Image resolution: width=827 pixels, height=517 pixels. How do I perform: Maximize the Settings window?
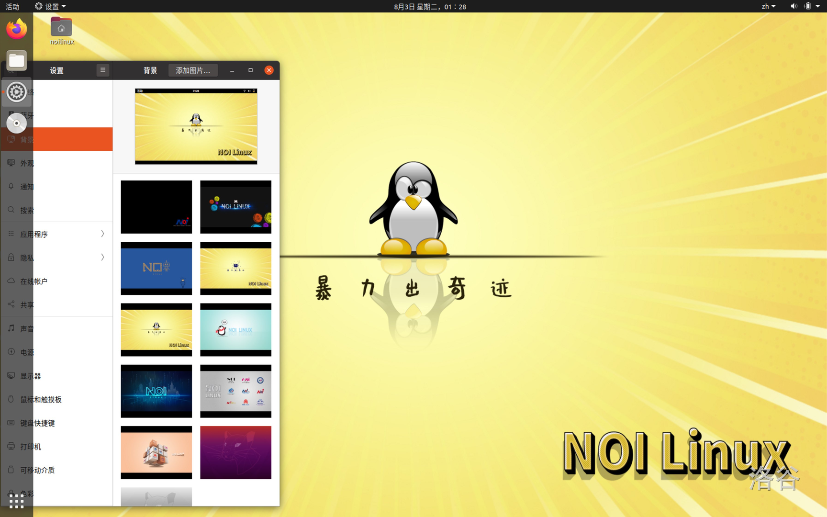point(250,70)
